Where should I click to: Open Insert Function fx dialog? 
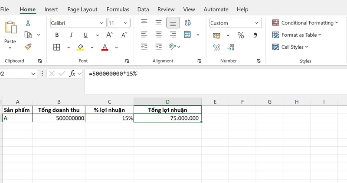pyautogui.click(x=72, y=73)
